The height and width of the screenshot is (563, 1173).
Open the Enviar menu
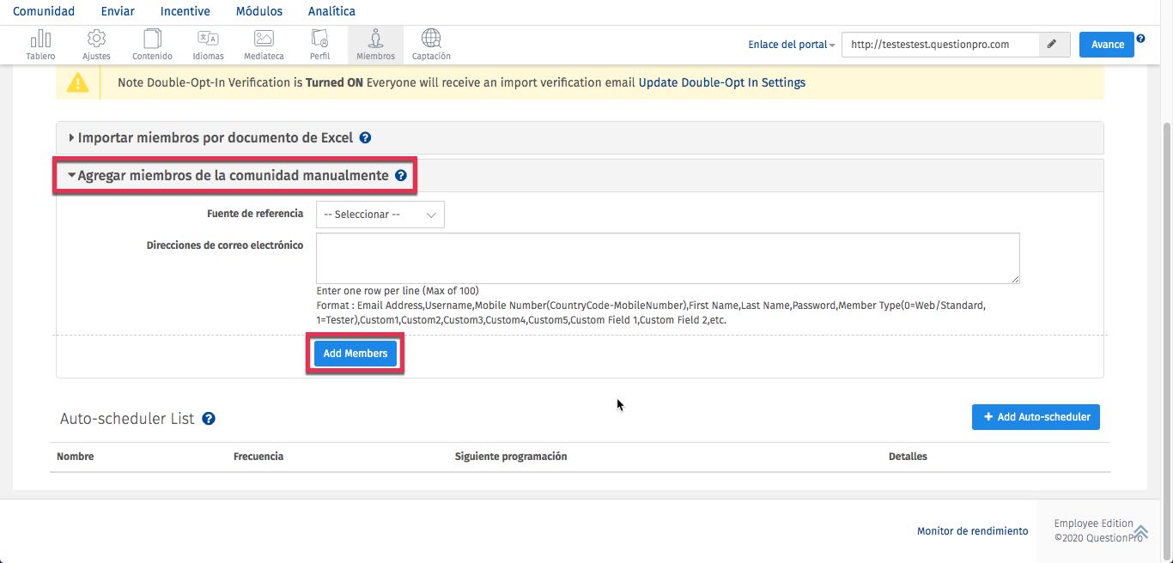[x=118, y=11]
